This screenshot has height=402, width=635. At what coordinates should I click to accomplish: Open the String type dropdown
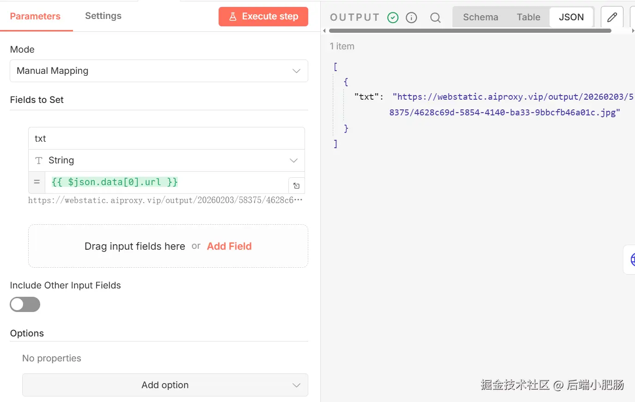pyautogui.click(x=166, y=160)
